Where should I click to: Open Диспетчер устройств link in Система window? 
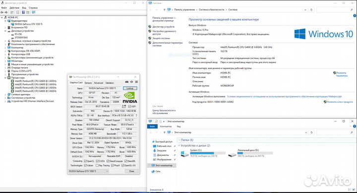click(163, 27)
